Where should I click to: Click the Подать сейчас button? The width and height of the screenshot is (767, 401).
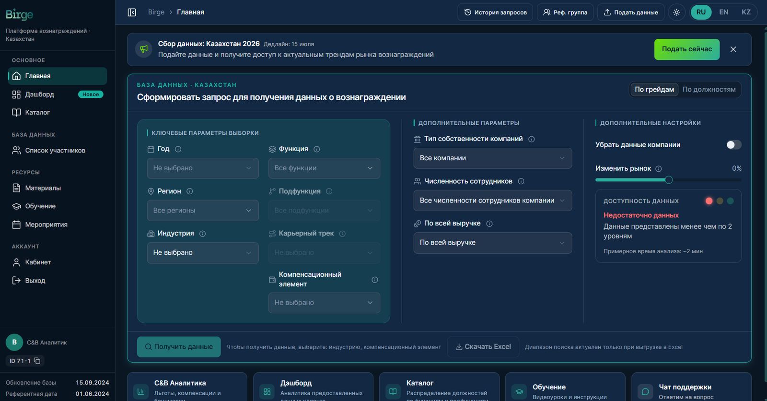(687, 49)
